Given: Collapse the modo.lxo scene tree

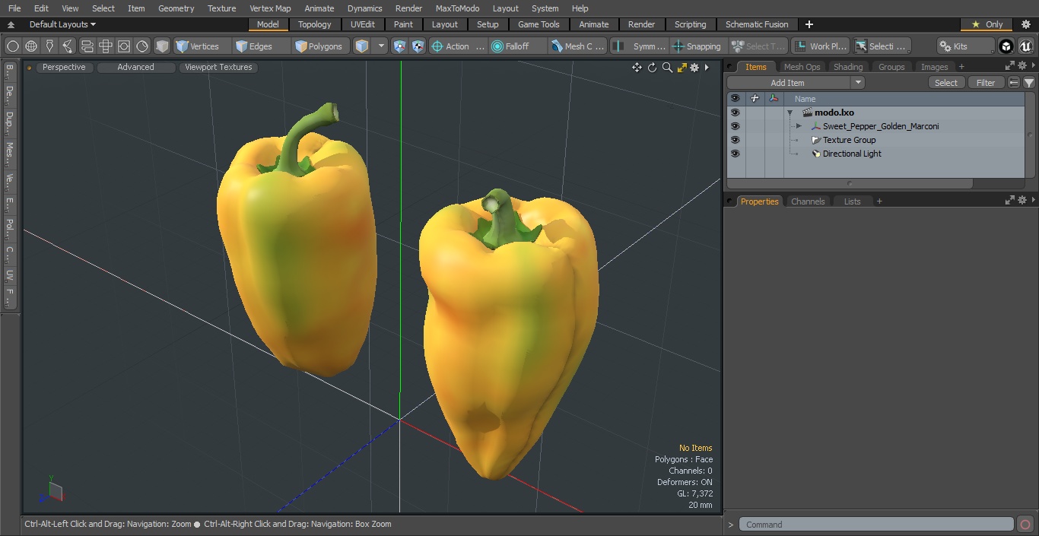Looking at the screenshot, I should (x=790, y=113).
